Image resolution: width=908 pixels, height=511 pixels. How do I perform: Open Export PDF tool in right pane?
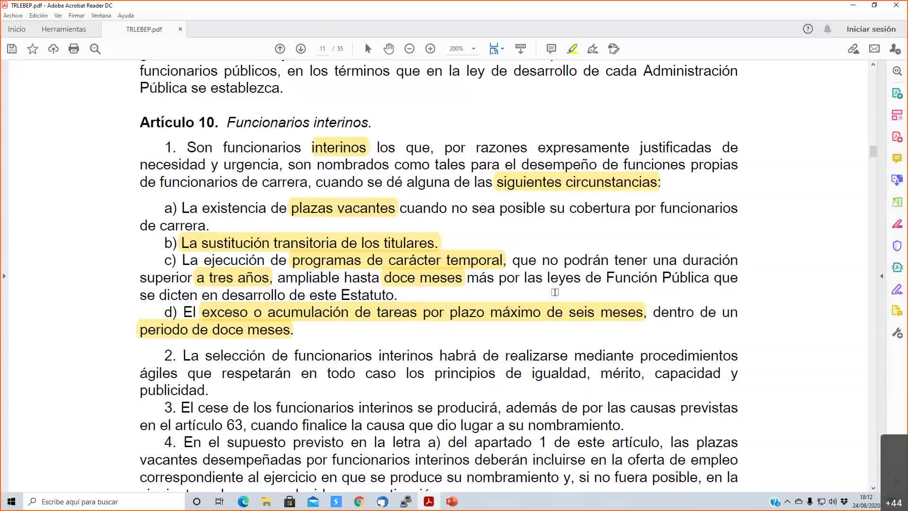tap(897, 93)
